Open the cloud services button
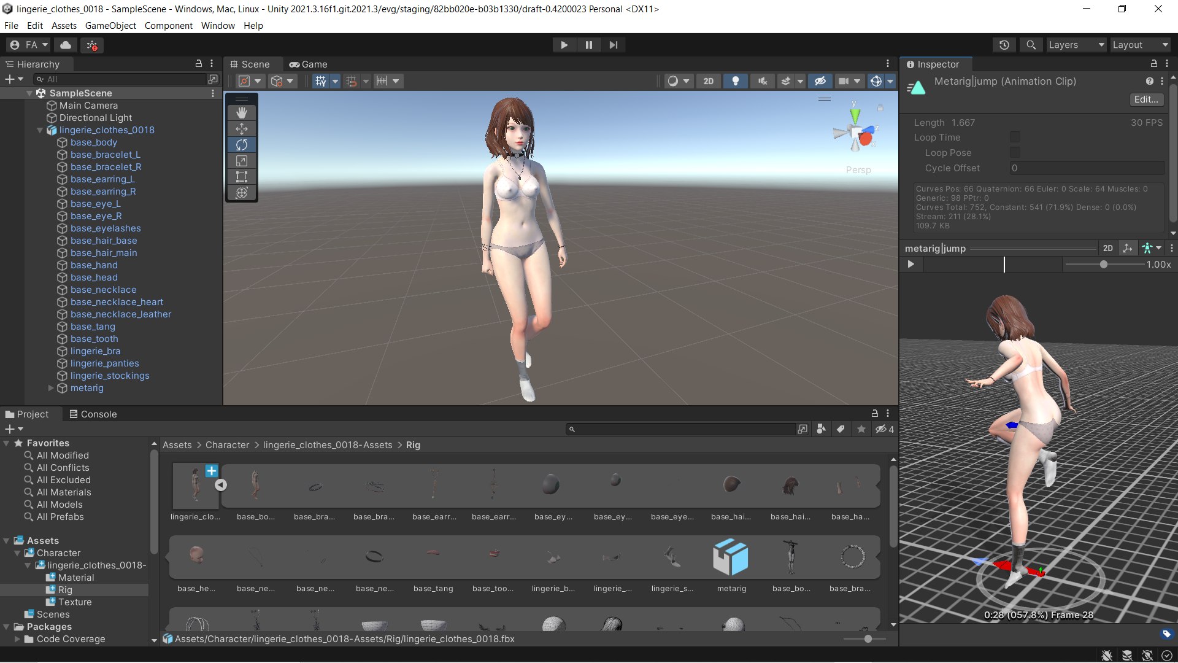 tap(66, 45)
